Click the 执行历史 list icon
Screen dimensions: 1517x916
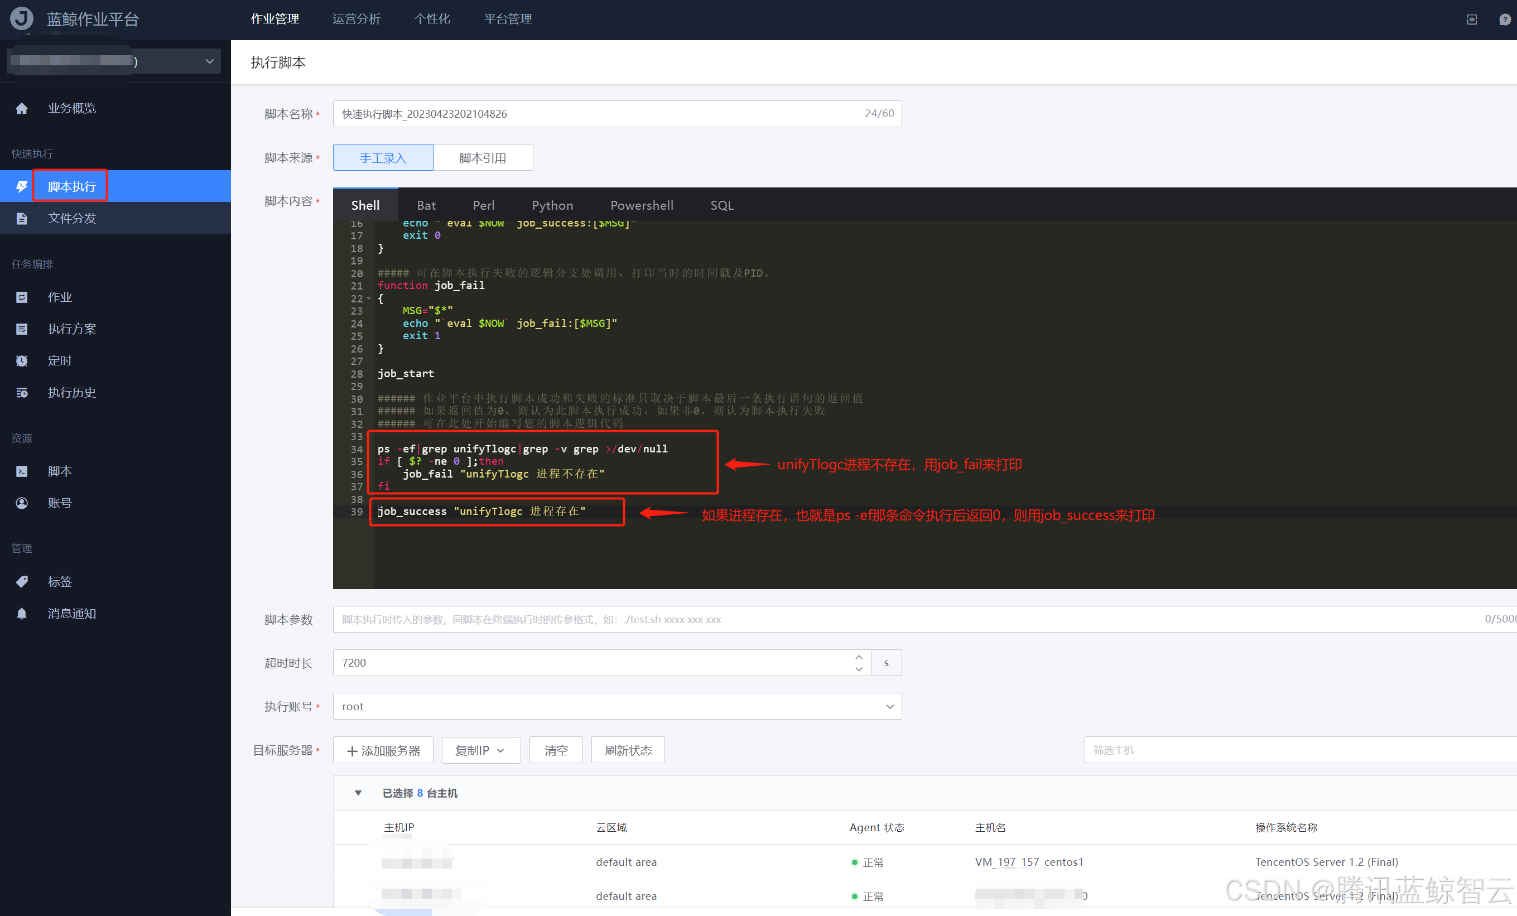click(22, 393)
